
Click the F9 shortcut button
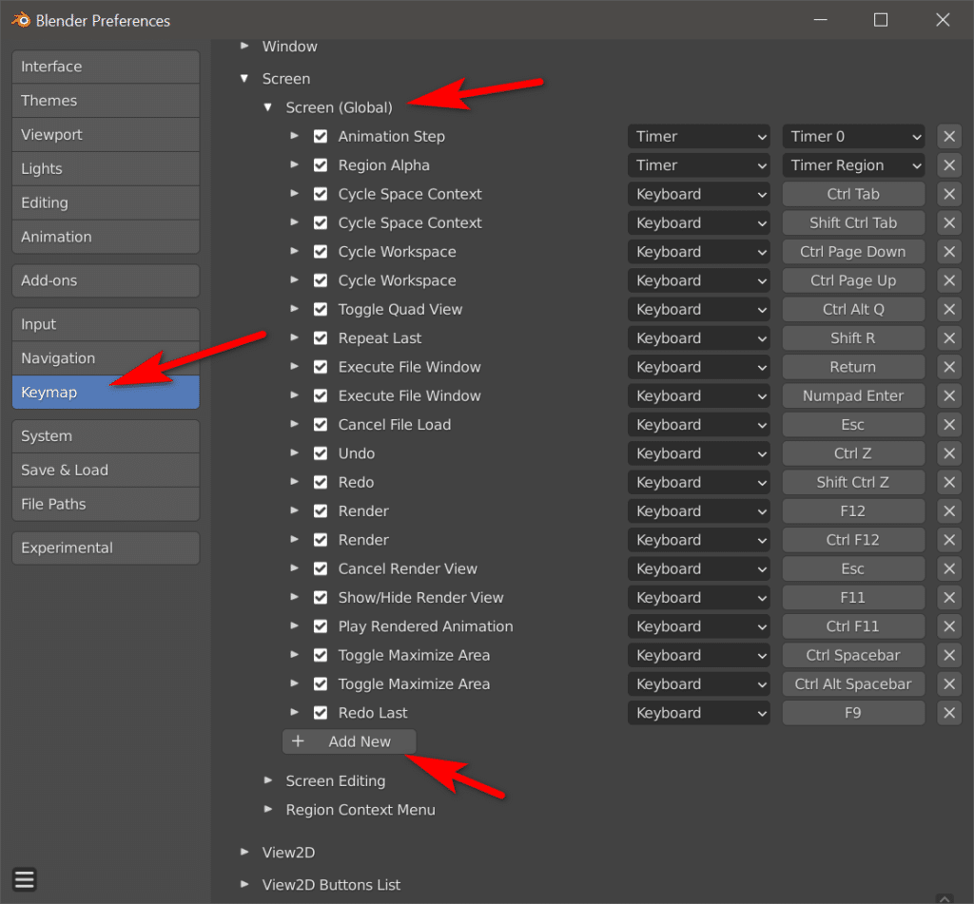point(853,713)
